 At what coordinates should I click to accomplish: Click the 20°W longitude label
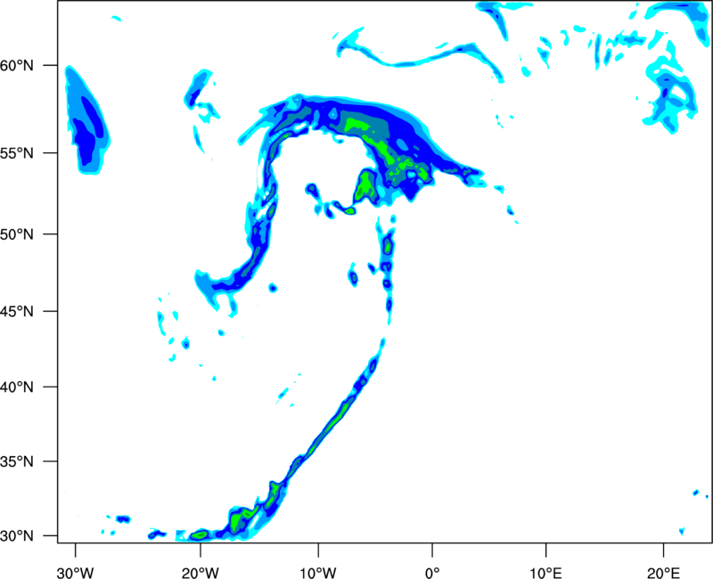point(201,573)
